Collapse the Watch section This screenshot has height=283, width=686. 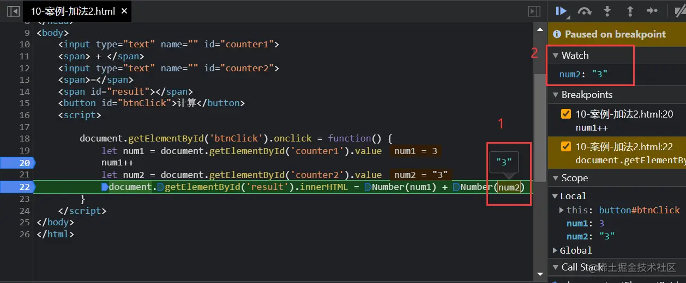click(556, 56)
